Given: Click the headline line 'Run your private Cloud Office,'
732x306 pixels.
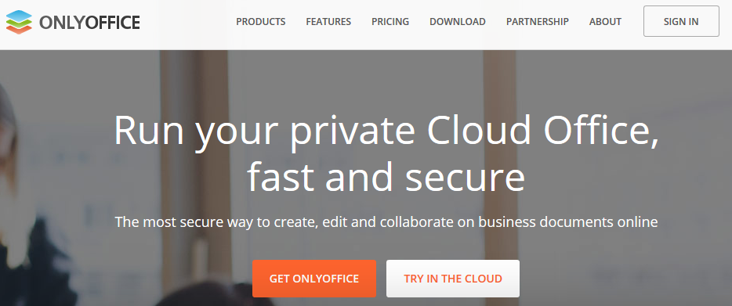Looking at the screenshot, I should 386,131.
